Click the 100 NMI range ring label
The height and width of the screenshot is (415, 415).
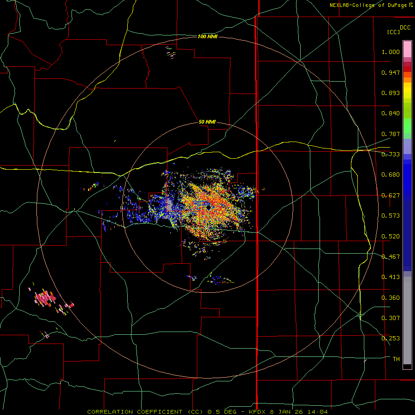pos(207,36)
